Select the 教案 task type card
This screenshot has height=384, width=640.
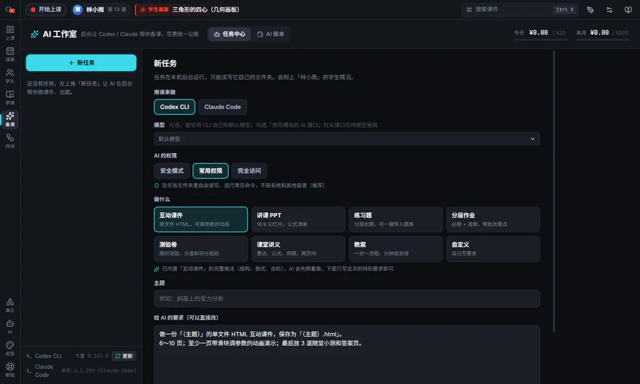coord(396,248)
